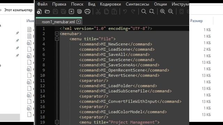Click the menu title="File" tag
The image size is (223, 125).
click(93, 39)
